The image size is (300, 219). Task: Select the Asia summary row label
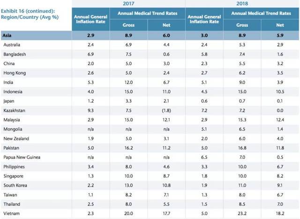point(8,35)
